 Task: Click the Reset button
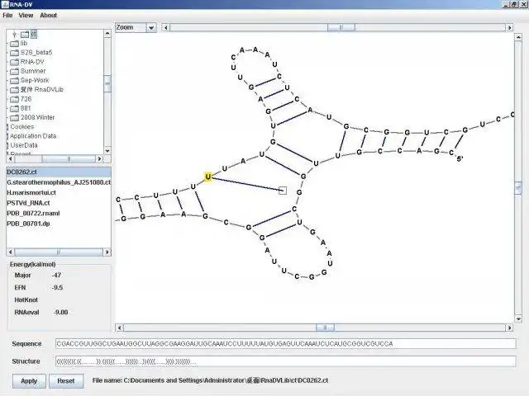pos(66,381)
